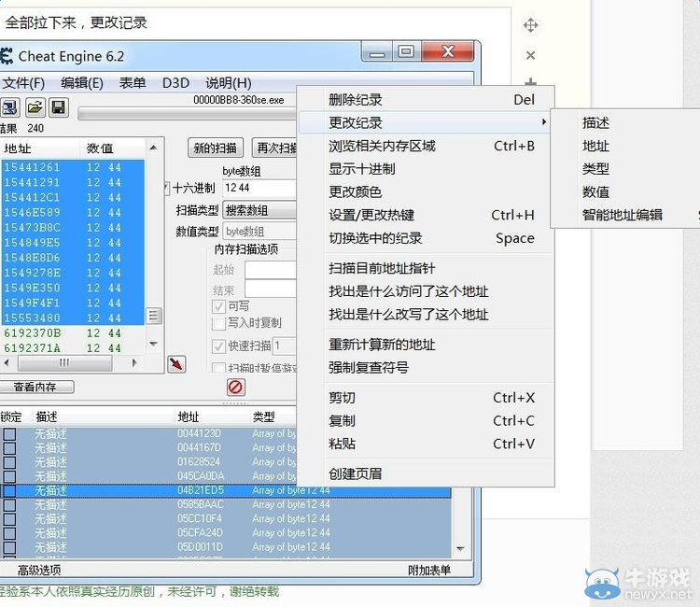Select 找出是什么访问了这个地址
The height and width of the screenshot is (607, 700).
click(x=427, y=291)
